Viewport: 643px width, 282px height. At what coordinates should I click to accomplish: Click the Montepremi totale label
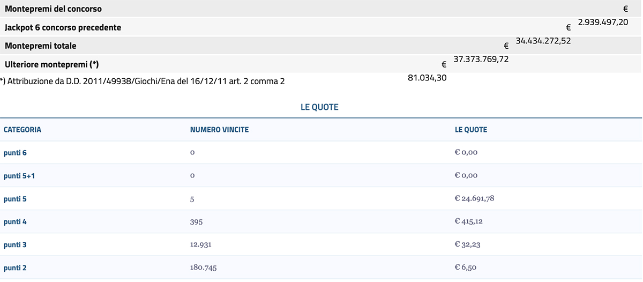(x=40, y=46)
